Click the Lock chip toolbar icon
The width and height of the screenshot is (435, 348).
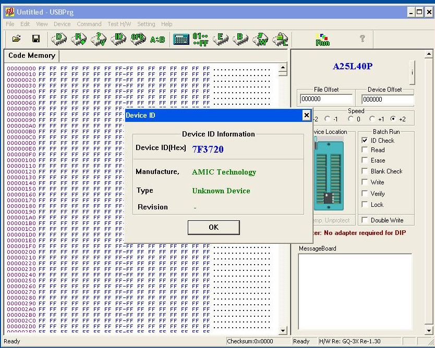click(x=281, y=39)
